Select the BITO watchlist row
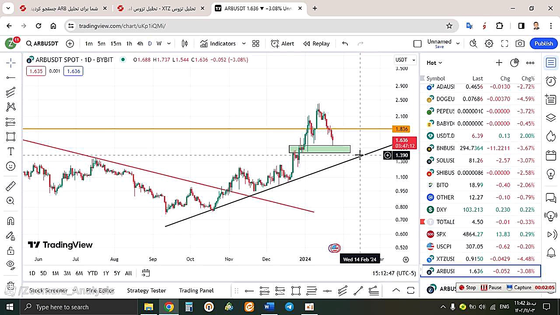This screenshot has width=560, height=315. (480, 185)
